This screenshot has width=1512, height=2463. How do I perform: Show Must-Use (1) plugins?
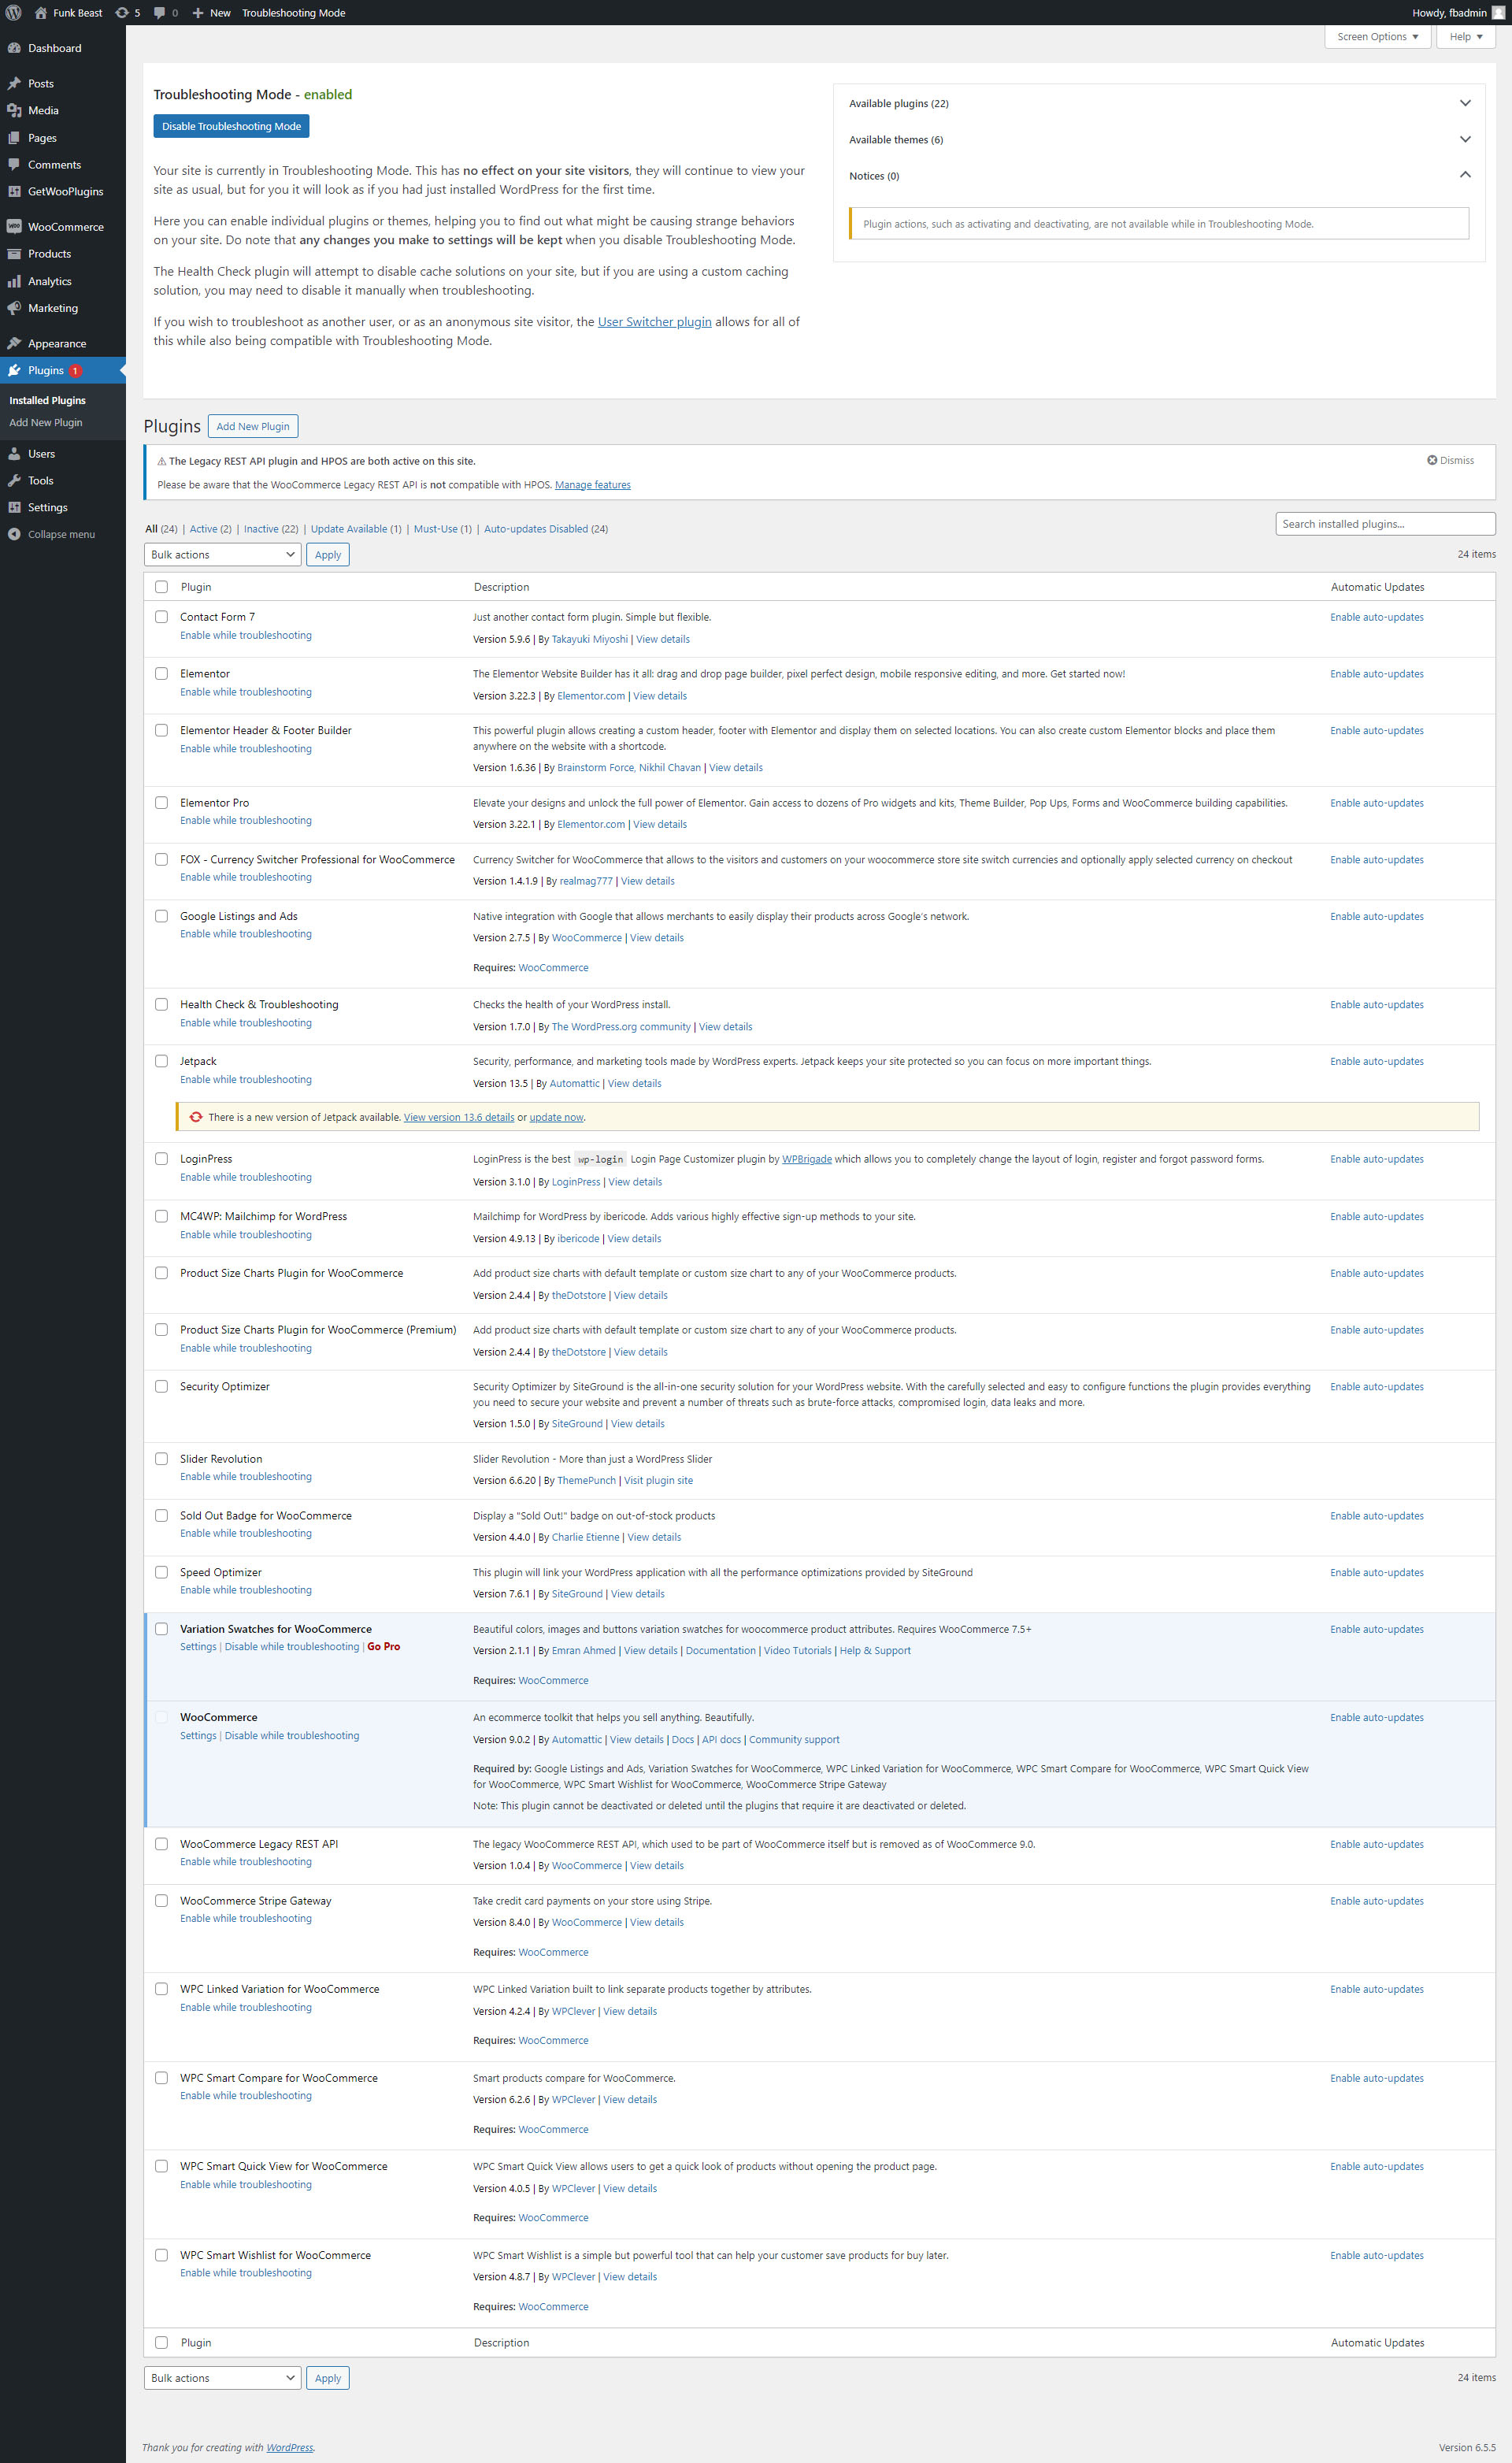click(x=443, y=529)
